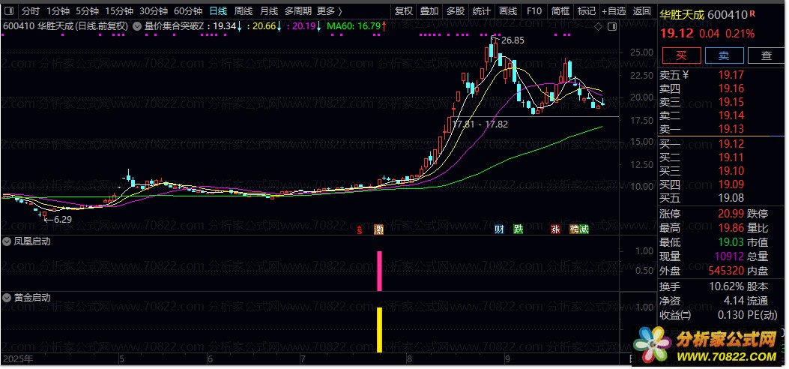Click the 买一 price 19.12

731,144
